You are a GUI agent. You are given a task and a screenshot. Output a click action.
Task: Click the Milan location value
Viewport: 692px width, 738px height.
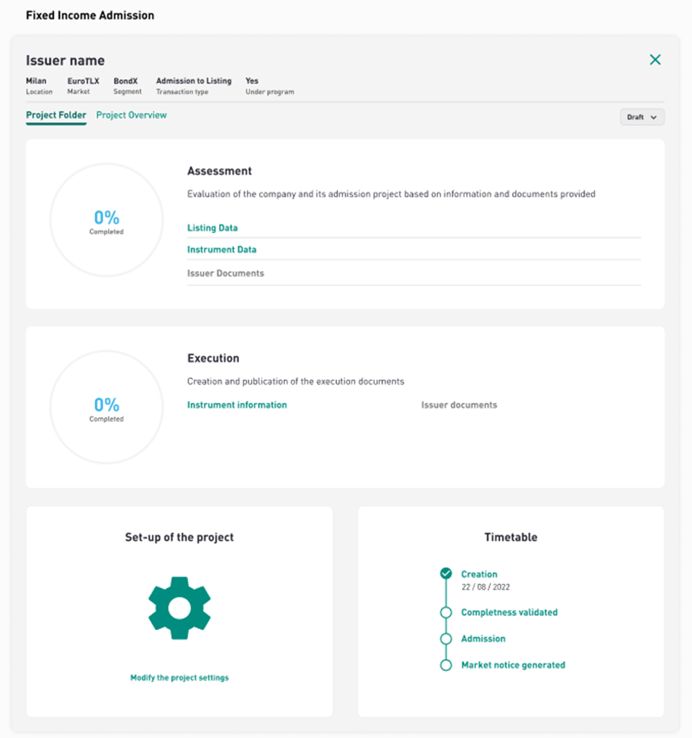coord(36,81)
